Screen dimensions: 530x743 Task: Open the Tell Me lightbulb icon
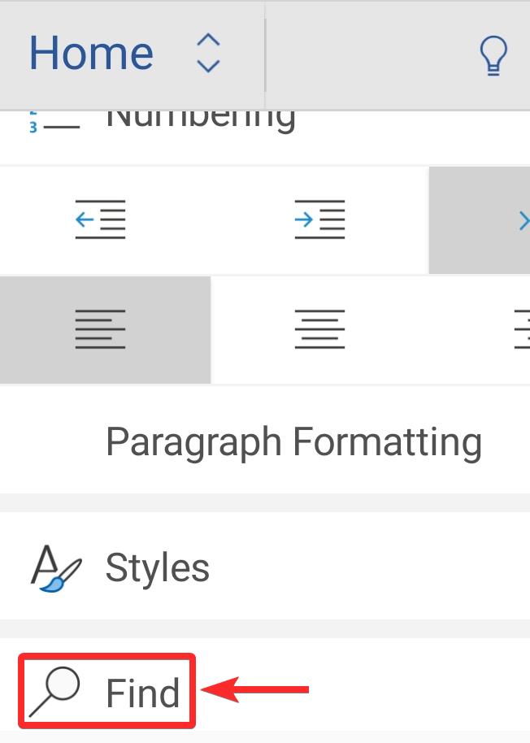click(x=493, y=54)
